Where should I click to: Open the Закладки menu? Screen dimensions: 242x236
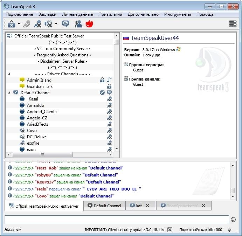pos(47,14)
